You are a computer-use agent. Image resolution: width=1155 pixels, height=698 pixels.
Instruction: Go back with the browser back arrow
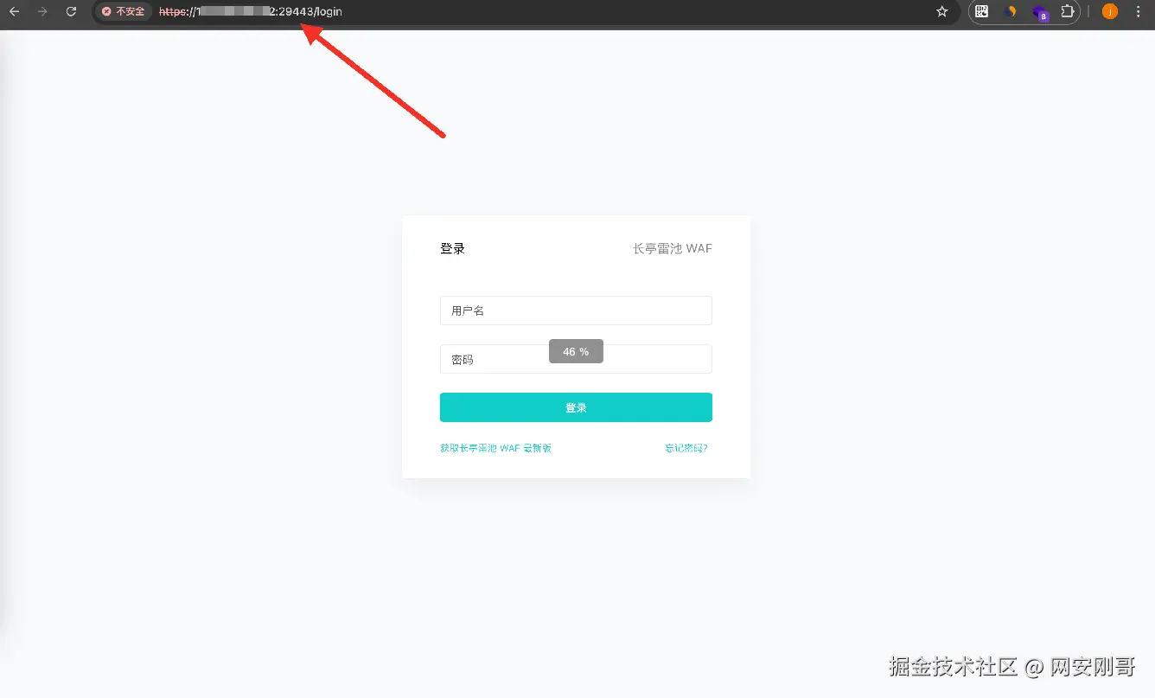pos(14,12)
